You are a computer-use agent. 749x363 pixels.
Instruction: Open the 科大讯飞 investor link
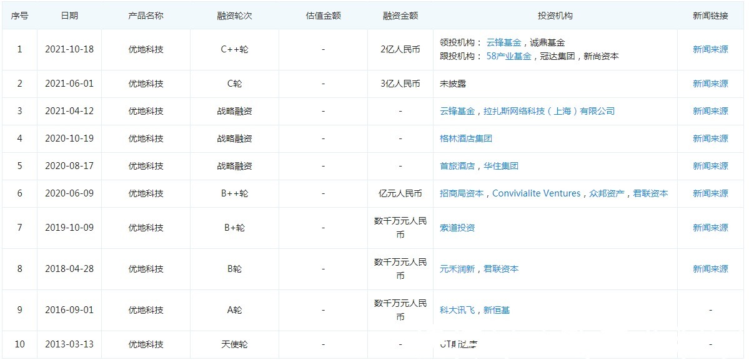pos(457,310)
